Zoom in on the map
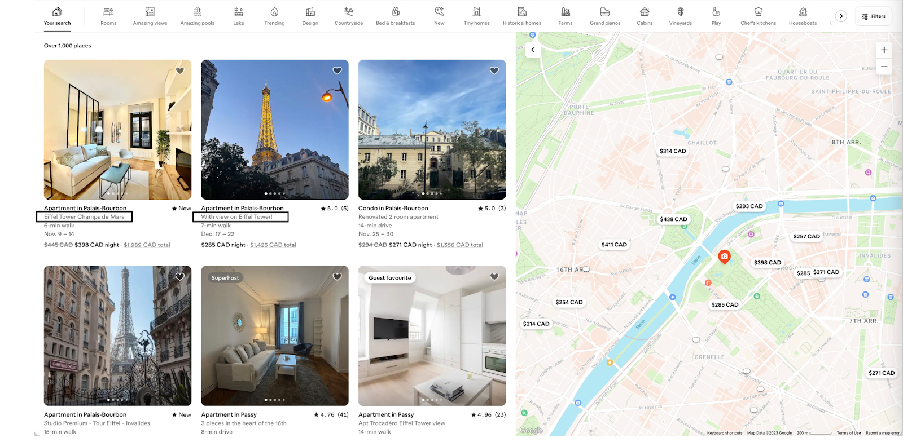903x442 pixels. click(884, 50)
